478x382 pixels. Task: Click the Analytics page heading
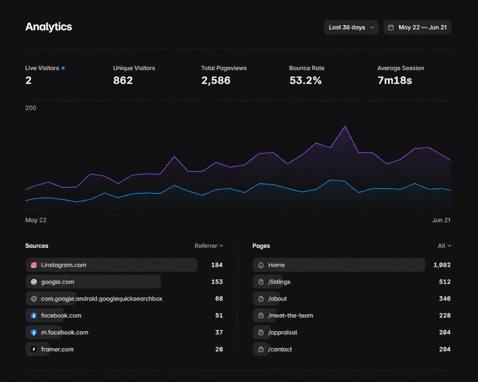[49, 27]
